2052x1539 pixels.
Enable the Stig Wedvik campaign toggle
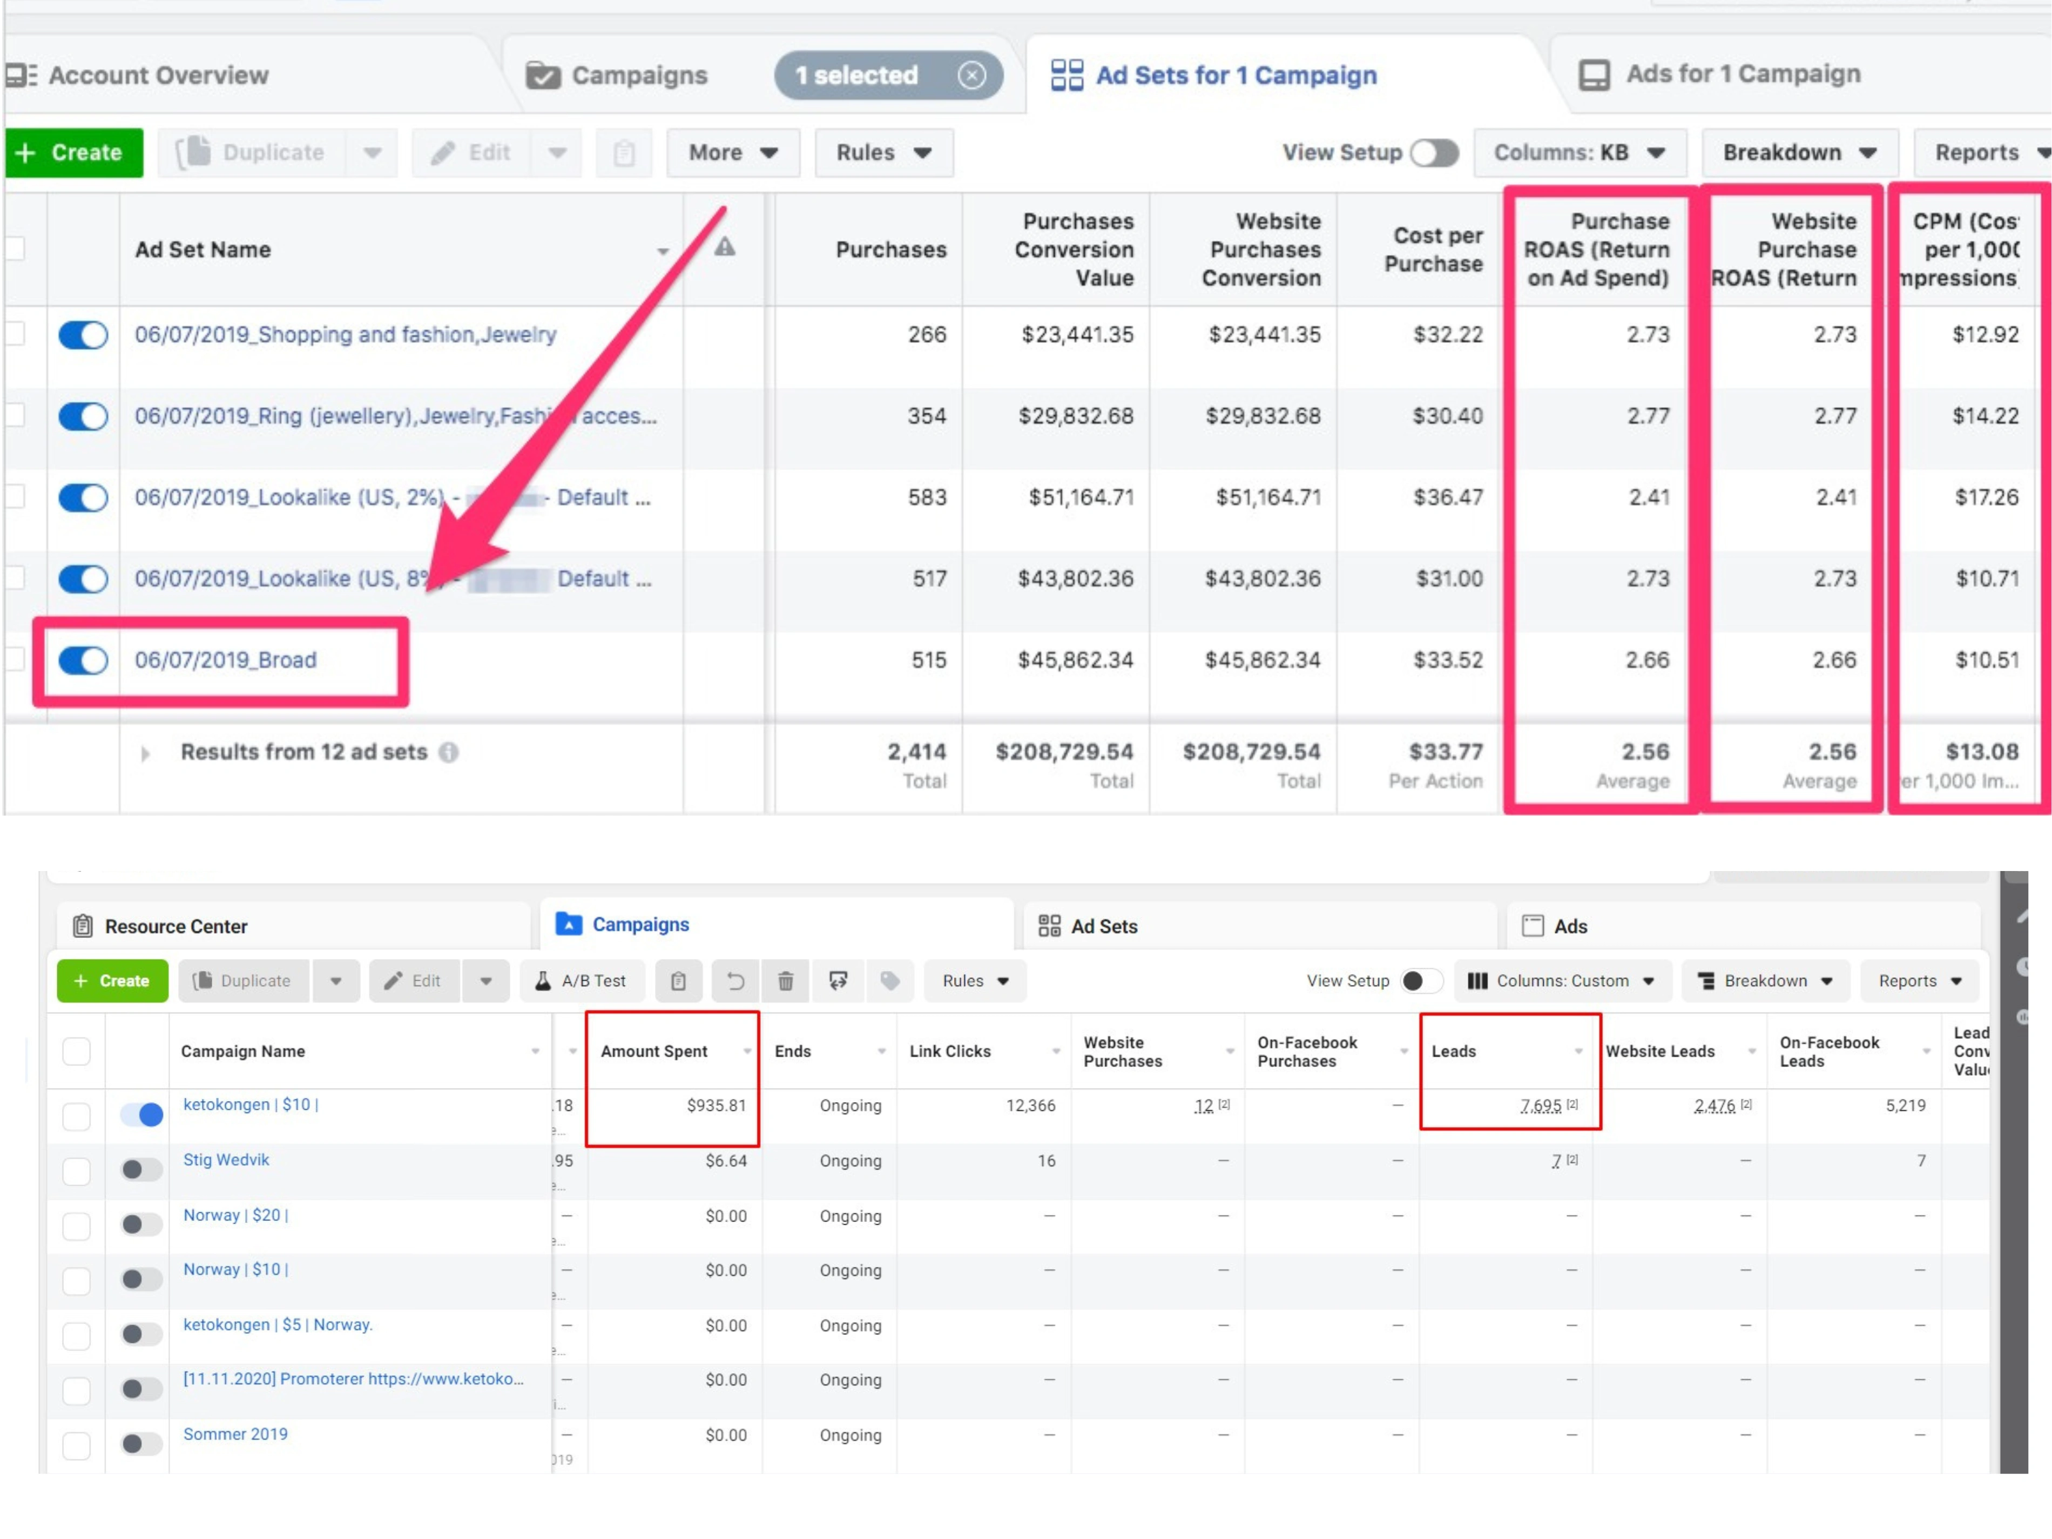[x=141, y=1169]
